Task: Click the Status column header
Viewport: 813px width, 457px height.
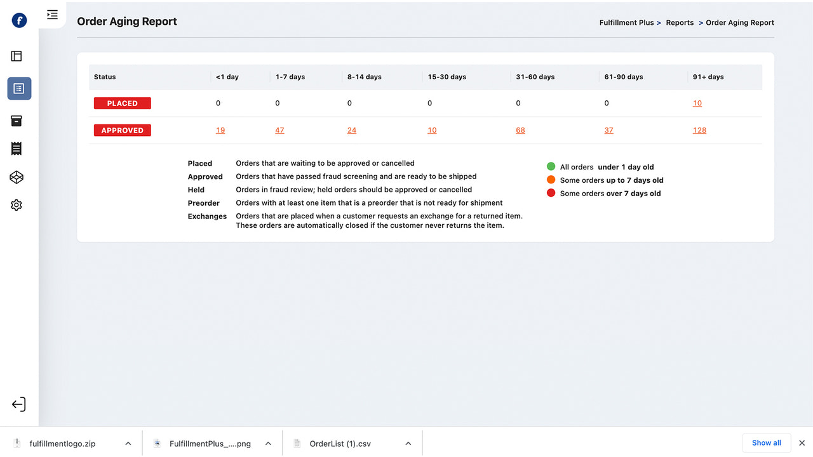Action: pos(105,77)
